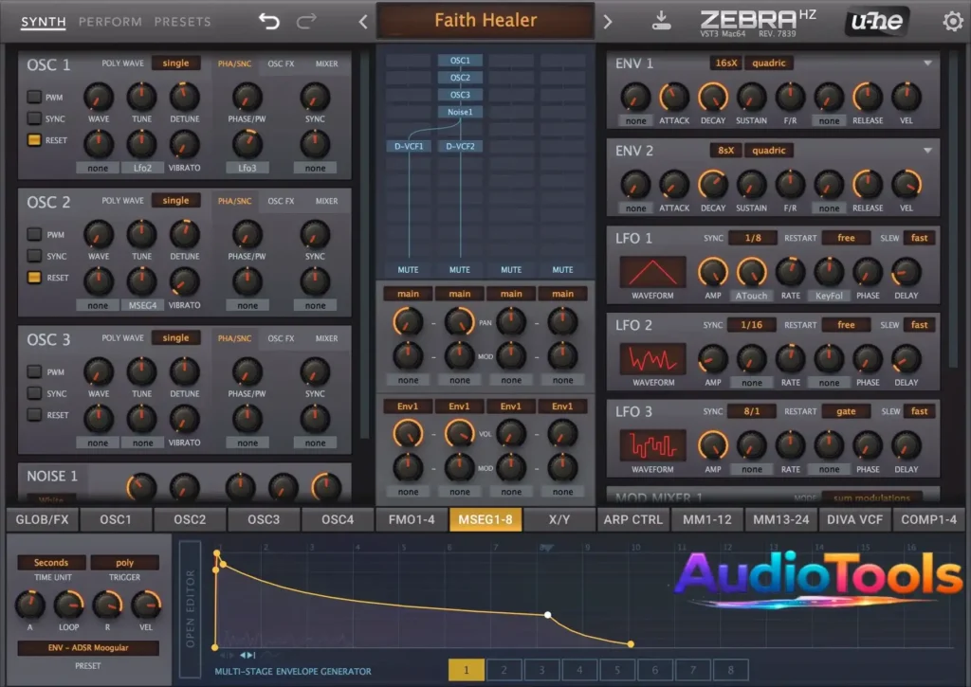971x687 pixels.
Task: Click the D-VCF1 module in grid
Action: [409, 146]
